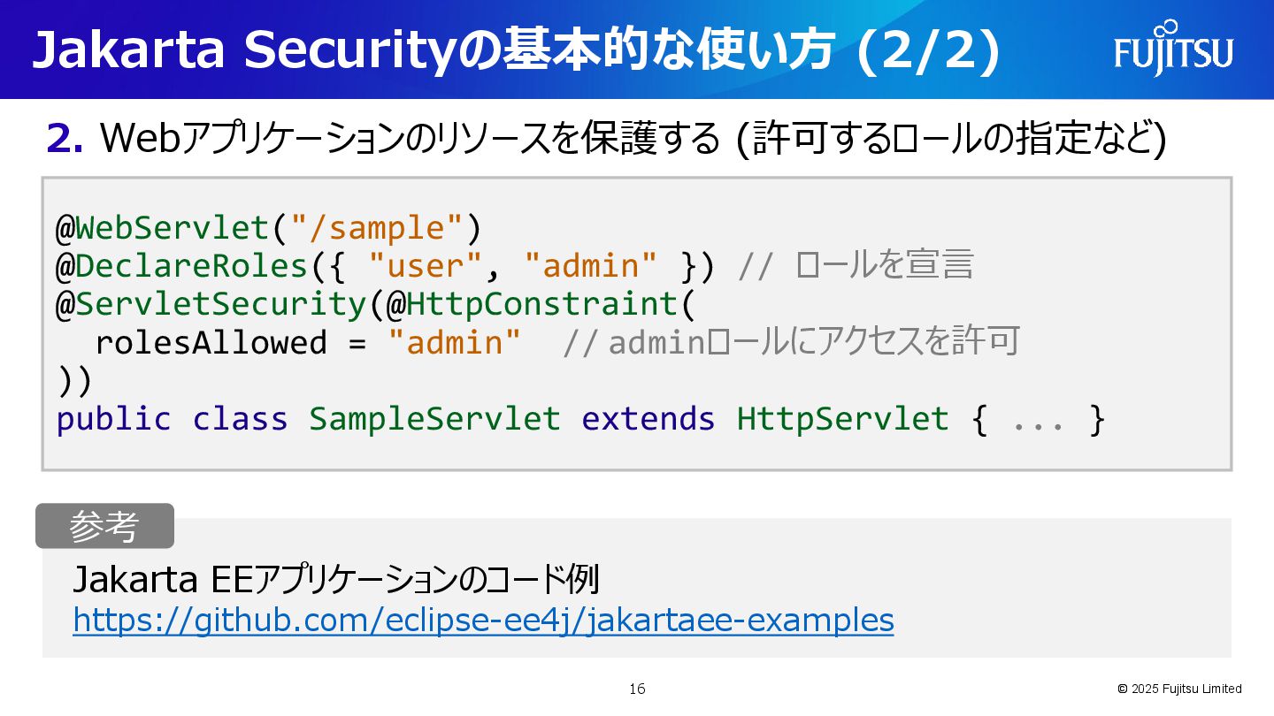Click the Jakarta EEアプリケーションのコード例 text
The image size is (1274, 716).
coord(336,580)
